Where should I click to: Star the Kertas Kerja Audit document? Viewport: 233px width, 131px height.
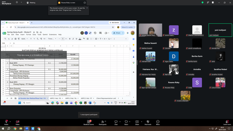click(34, 32)
